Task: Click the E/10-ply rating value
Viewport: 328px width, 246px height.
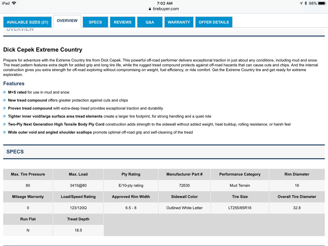Action: (x=131, y=186)
